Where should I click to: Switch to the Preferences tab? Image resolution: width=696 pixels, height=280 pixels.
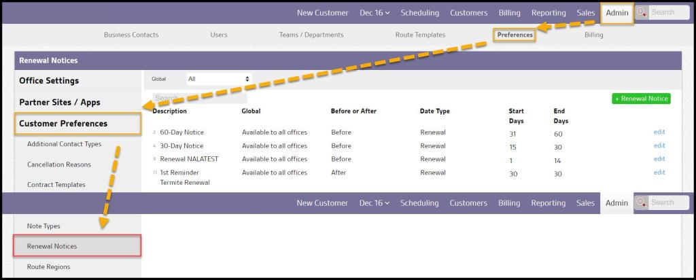515,35
